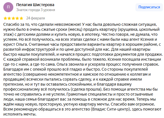Viewport: 164px width, 118px height.
Task: Click the last line 'исполнять мечты'
Action: pyautogui.click(x=19, y=114)
